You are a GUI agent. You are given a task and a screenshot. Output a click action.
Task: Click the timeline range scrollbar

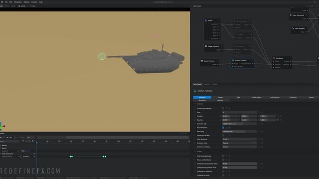127,137
